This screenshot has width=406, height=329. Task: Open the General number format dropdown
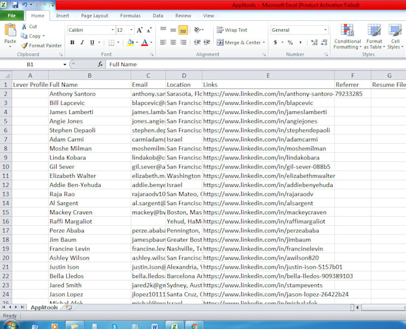(x=325, y=30)
